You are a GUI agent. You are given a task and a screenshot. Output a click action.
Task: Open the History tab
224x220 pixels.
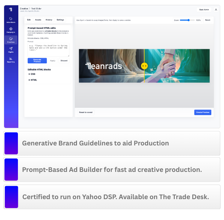tap(49, 20)
